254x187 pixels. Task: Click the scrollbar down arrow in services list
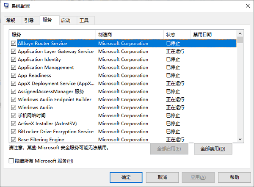click(x=240, y=139)
